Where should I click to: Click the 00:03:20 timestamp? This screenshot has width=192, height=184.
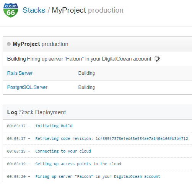[x=16, y=177]
